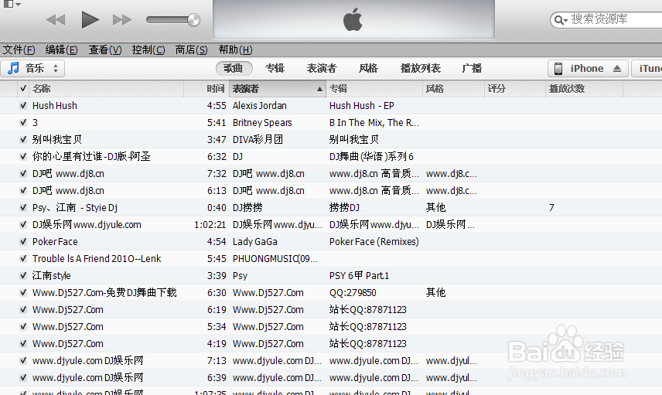Open the iPhone device button

[x=587, y=68]
